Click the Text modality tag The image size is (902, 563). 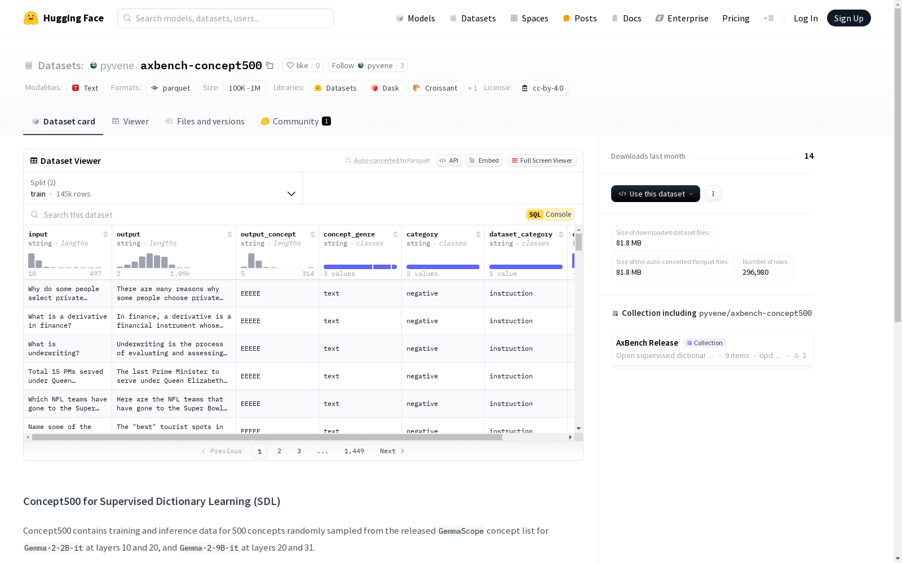[85, 88]
